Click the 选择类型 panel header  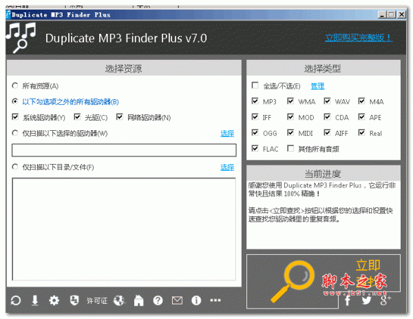(324, 68)
